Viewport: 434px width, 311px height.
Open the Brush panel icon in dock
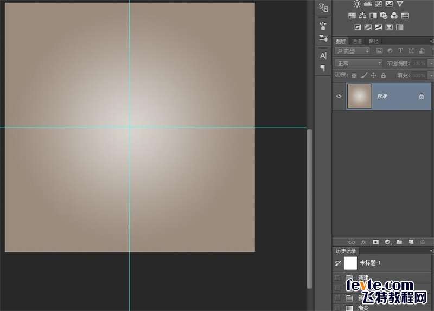click(323, 38)
